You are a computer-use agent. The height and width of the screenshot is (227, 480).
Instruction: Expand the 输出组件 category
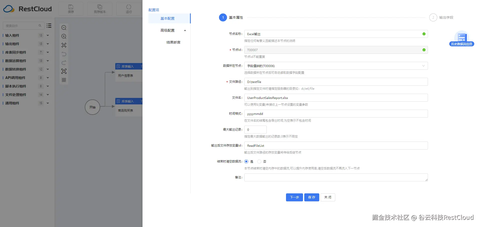coord(47,44)
